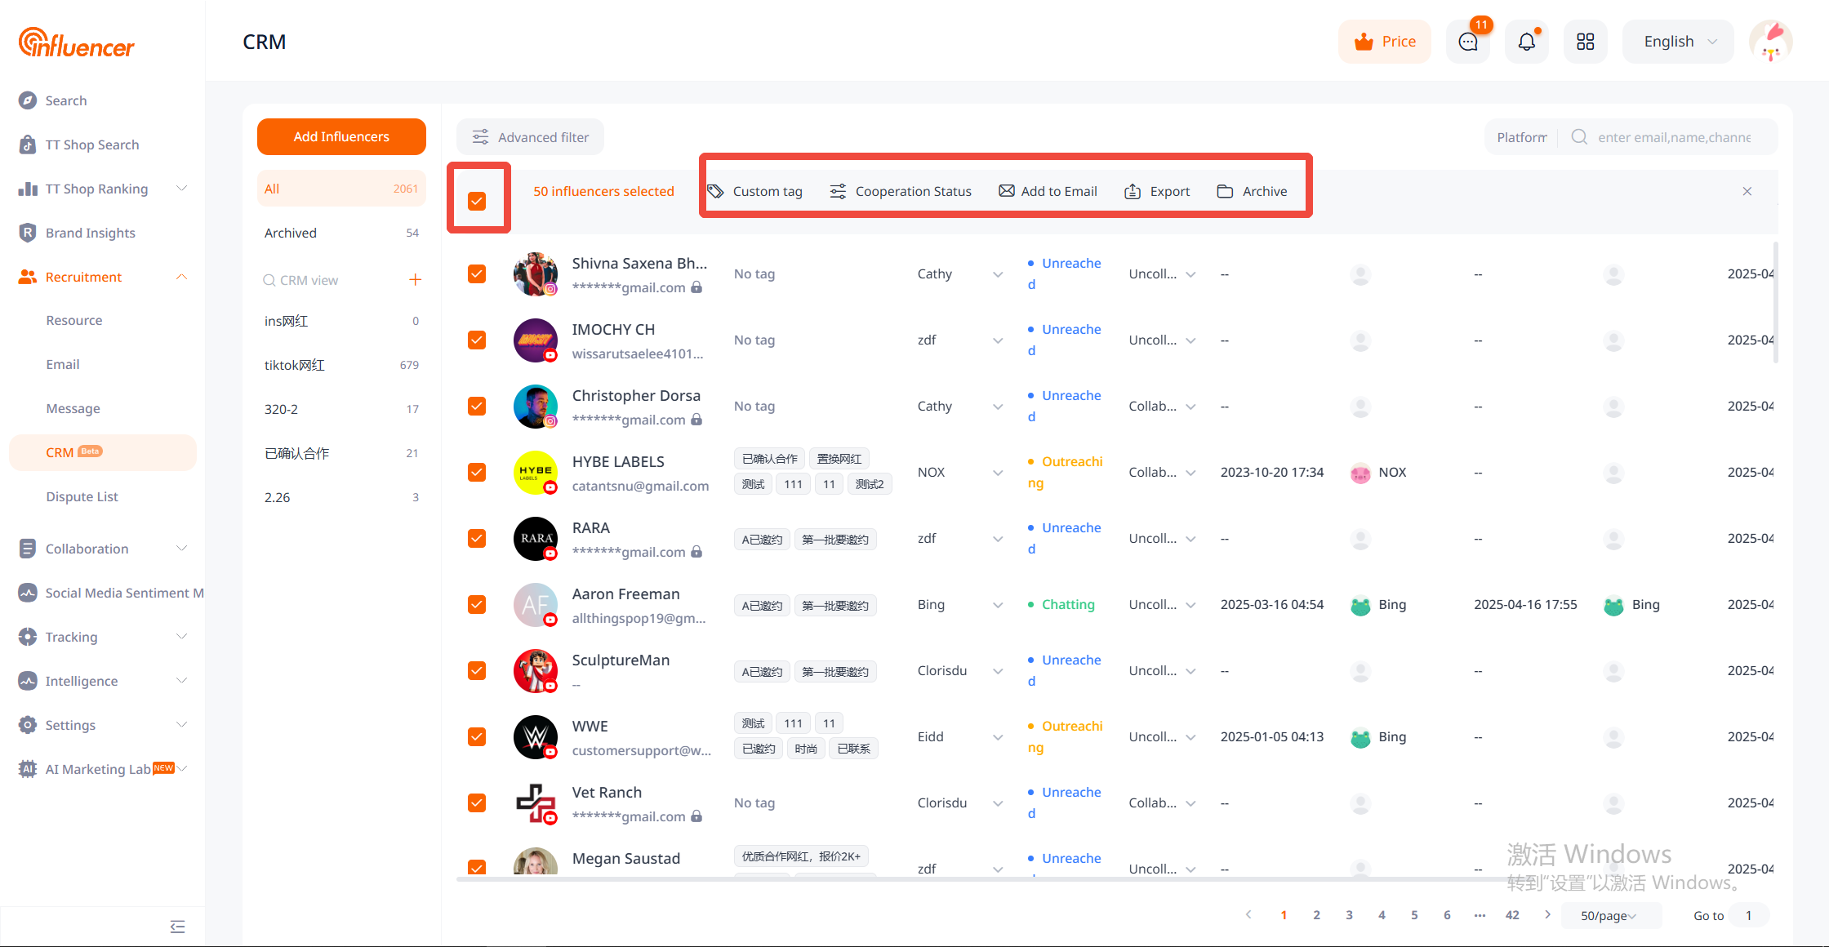Screen dimensions: 1829x947
Task: Open the Advanced filter button
Action: pos(530,137)
